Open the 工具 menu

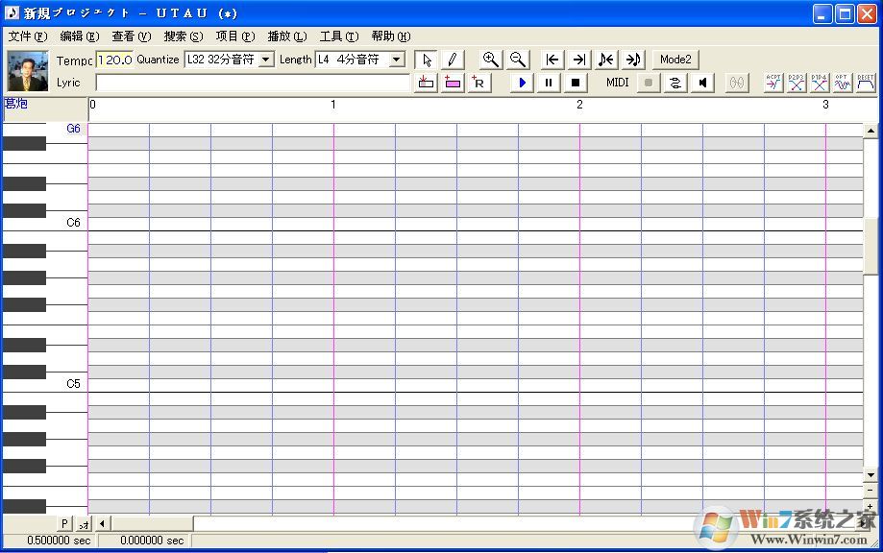[x=336, y=36]
